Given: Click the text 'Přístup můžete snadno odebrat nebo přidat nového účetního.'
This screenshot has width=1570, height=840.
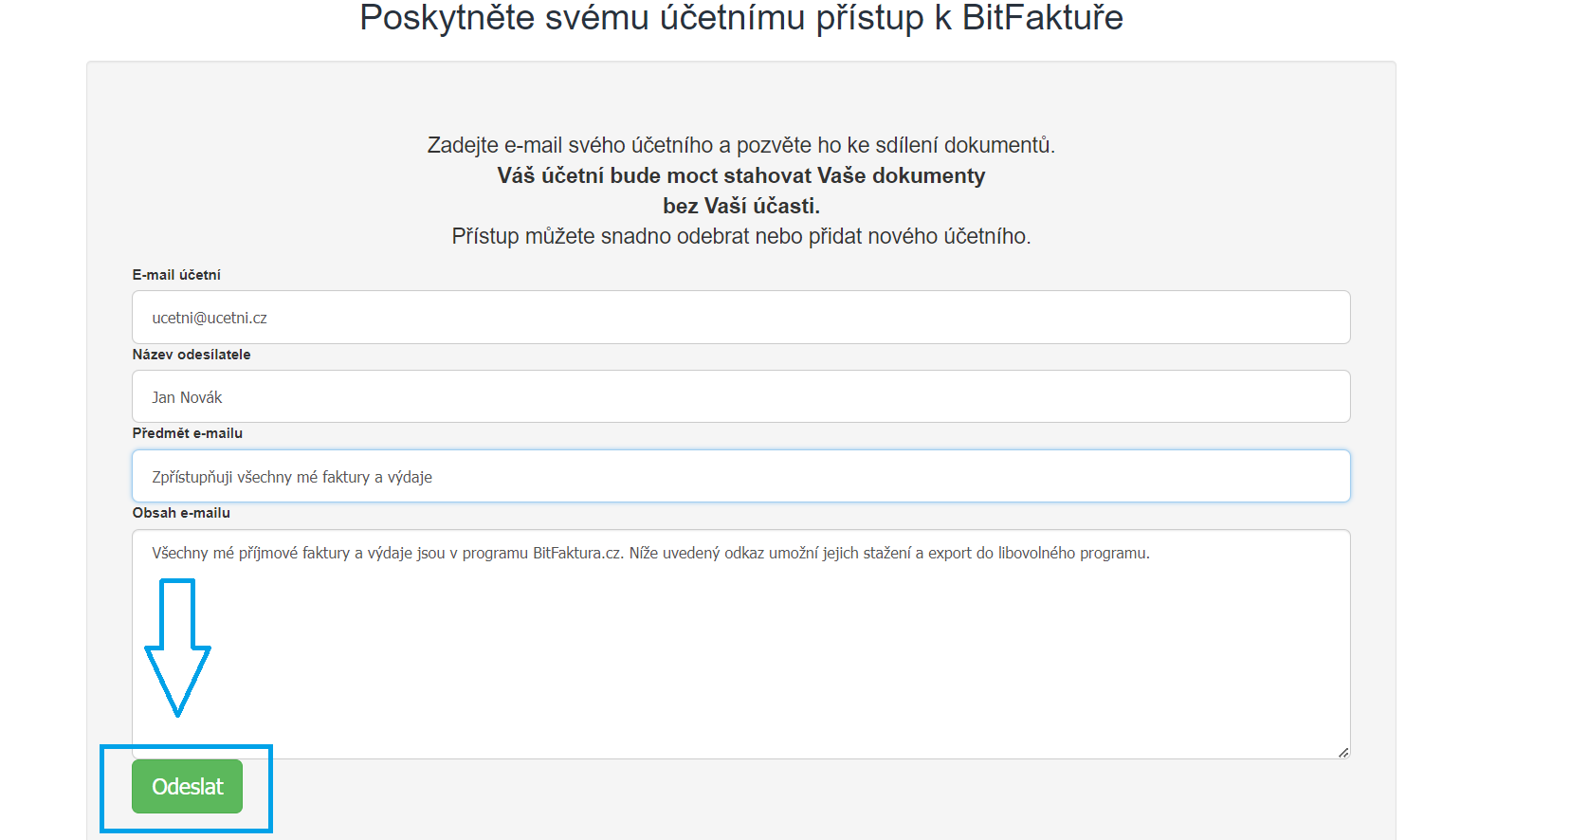Looking at the screenshot, I should pyautogui.click(x=740, y=236).
